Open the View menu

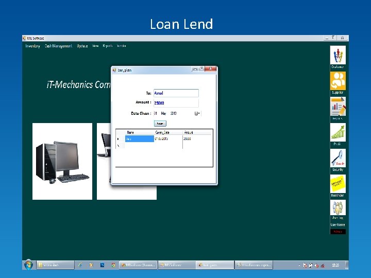95,46
